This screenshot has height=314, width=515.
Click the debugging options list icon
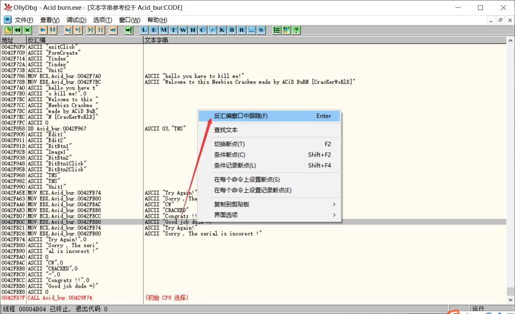click(x=277, y=30)
